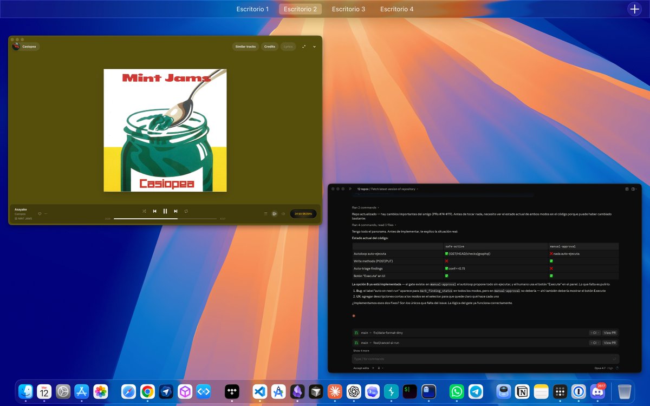
Task: Switch to Escritorio 2 desktop
Action: (x=300, y=9)
